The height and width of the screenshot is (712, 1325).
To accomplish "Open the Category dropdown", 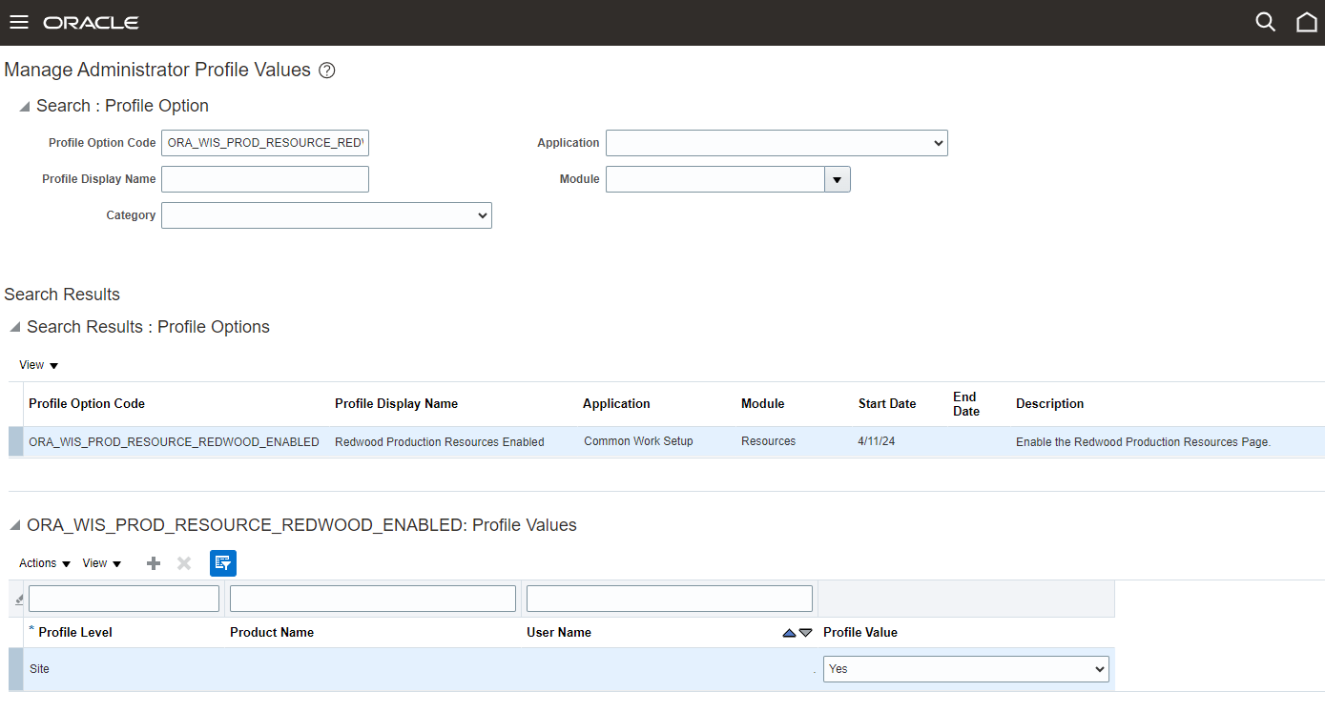I will point(326,215).
